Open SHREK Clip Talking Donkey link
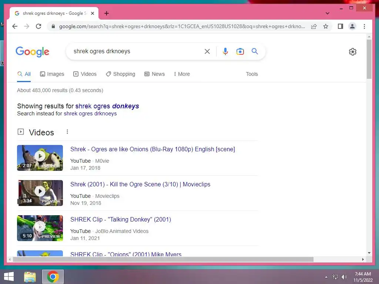 tap(121, 220)
